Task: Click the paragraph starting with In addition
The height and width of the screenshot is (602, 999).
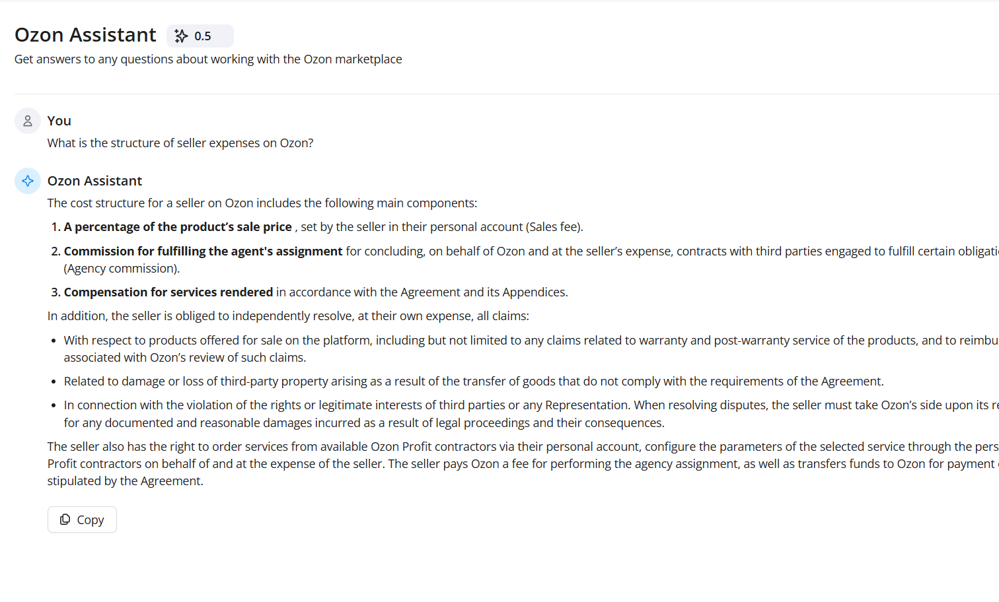Action: 288,316
